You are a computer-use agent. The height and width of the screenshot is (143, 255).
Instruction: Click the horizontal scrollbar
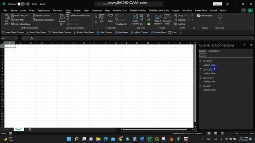pos(155,129)
